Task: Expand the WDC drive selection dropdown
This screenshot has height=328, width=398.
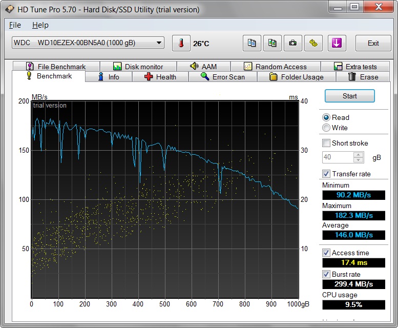Action: pyautogui.click(x=159, y=43)
